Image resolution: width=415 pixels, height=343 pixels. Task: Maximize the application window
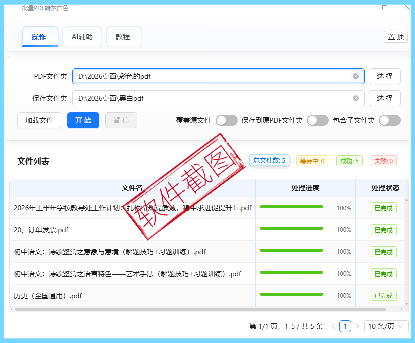tap(385, 8)
